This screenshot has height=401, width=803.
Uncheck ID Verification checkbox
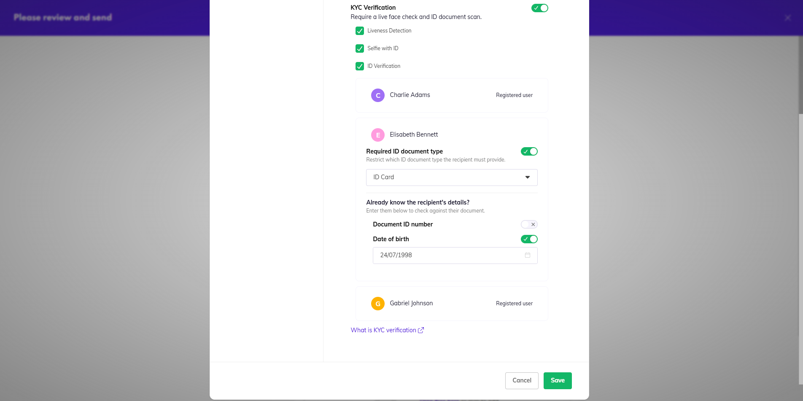(360, 66)
